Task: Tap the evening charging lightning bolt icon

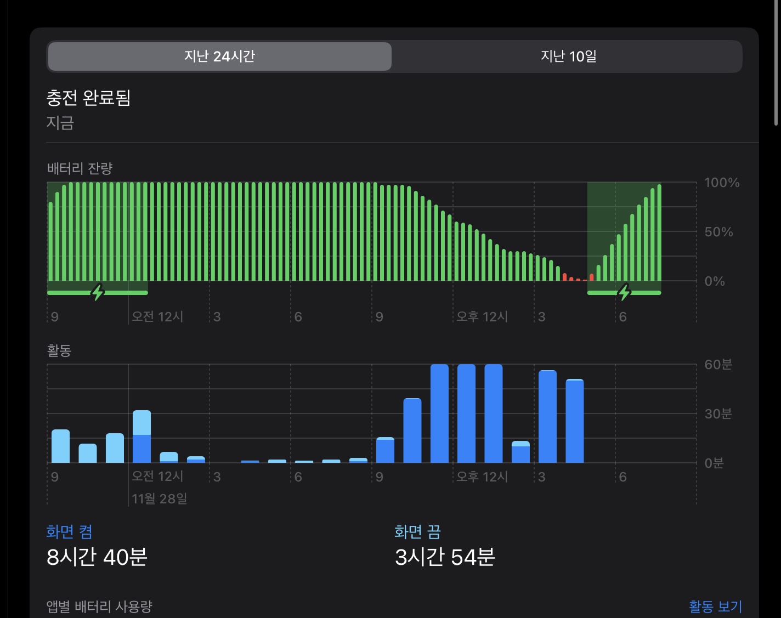Action: point(624,293)
